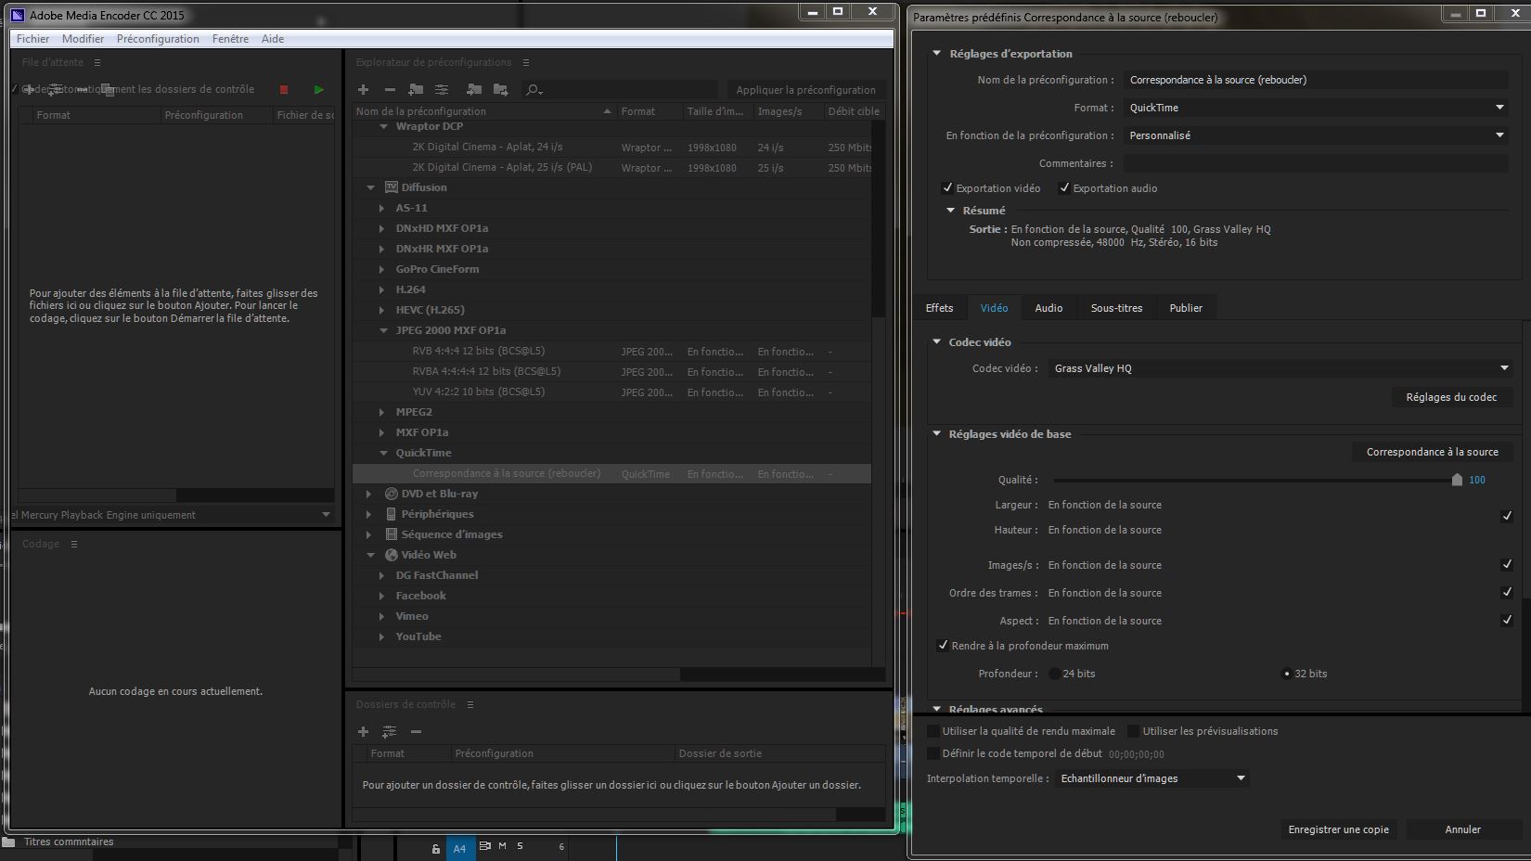Click watch folder settings sliders icon
Image resolution: width=1531 pixels, height=861 pixels.
[390, 732]
